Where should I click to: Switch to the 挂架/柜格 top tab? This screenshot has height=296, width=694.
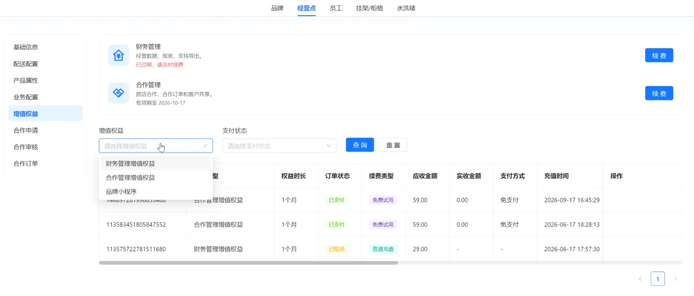[x=370, y=8]
